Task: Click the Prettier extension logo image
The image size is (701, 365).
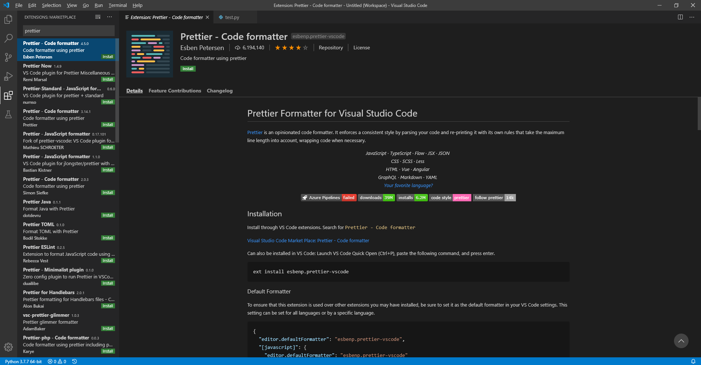Action: [x=150, y=54]
